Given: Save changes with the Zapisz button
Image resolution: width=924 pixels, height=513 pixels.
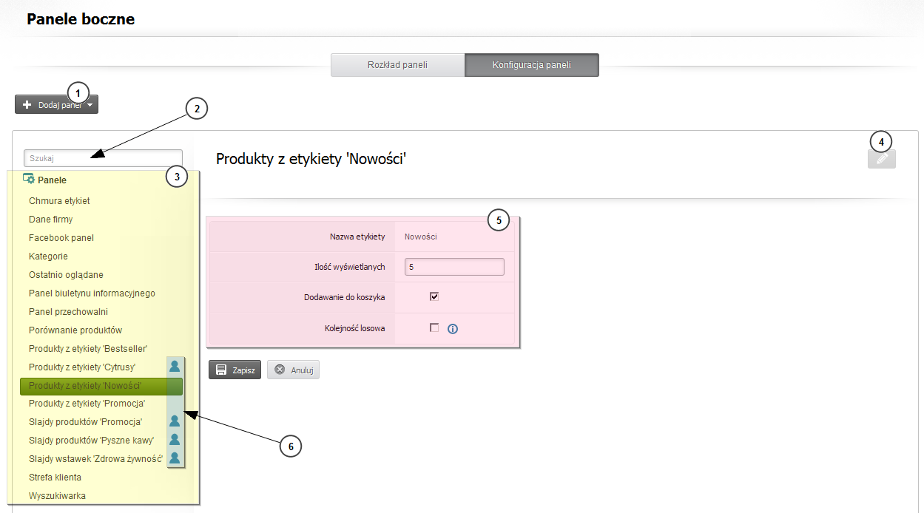Looking at the screenshot, I should (235, 370).
